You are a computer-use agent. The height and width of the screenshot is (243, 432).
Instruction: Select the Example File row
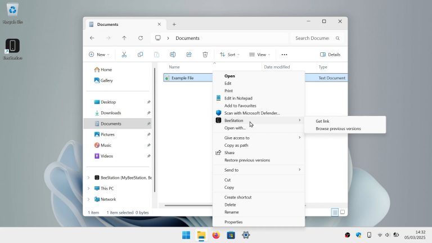point(255,78)
